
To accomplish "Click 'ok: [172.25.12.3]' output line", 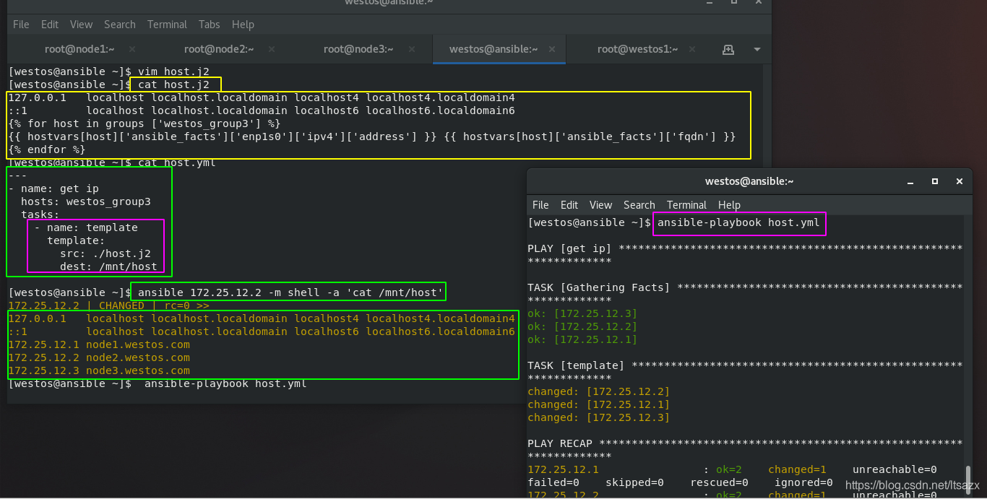I will click(582, 313).
